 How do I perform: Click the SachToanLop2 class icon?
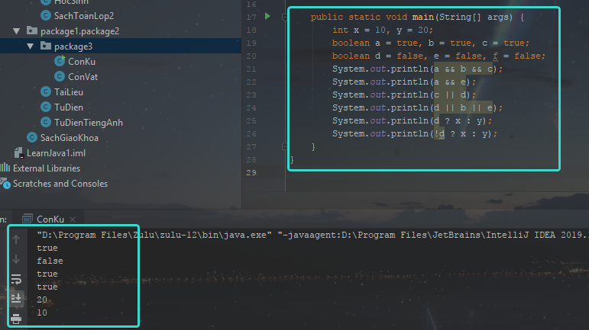point(45,15)
